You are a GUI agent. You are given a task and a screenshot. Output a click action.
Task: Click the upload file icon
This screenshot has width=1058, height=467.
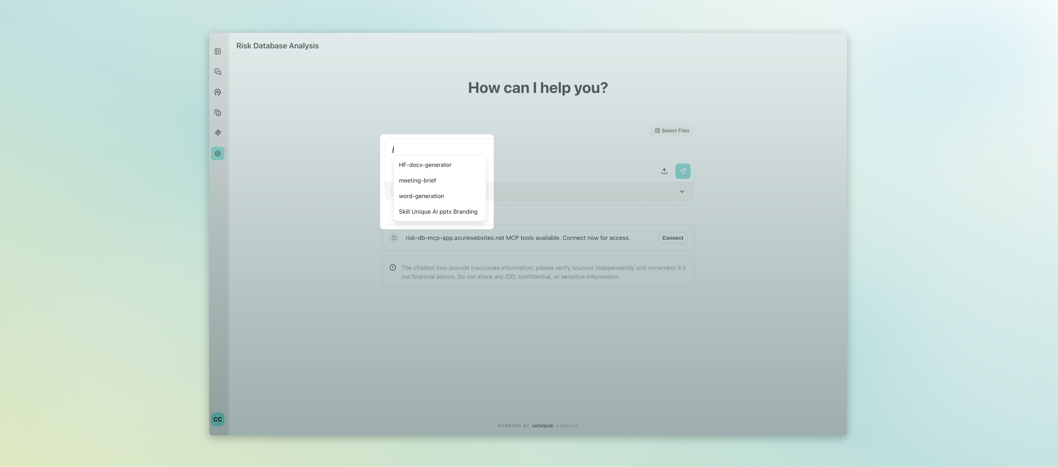[664, 171]
